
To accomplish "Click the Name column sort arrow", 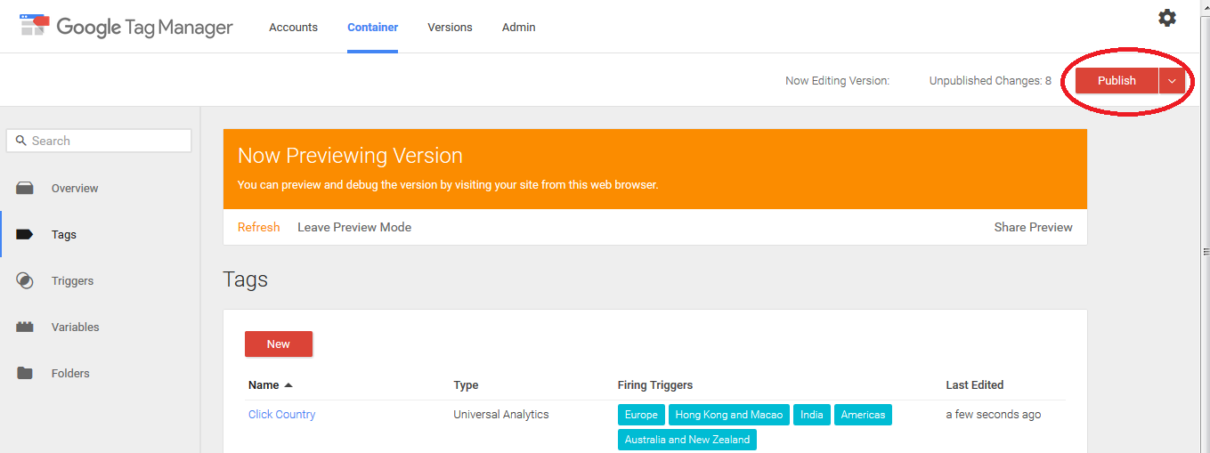I will tap(288, 385).
